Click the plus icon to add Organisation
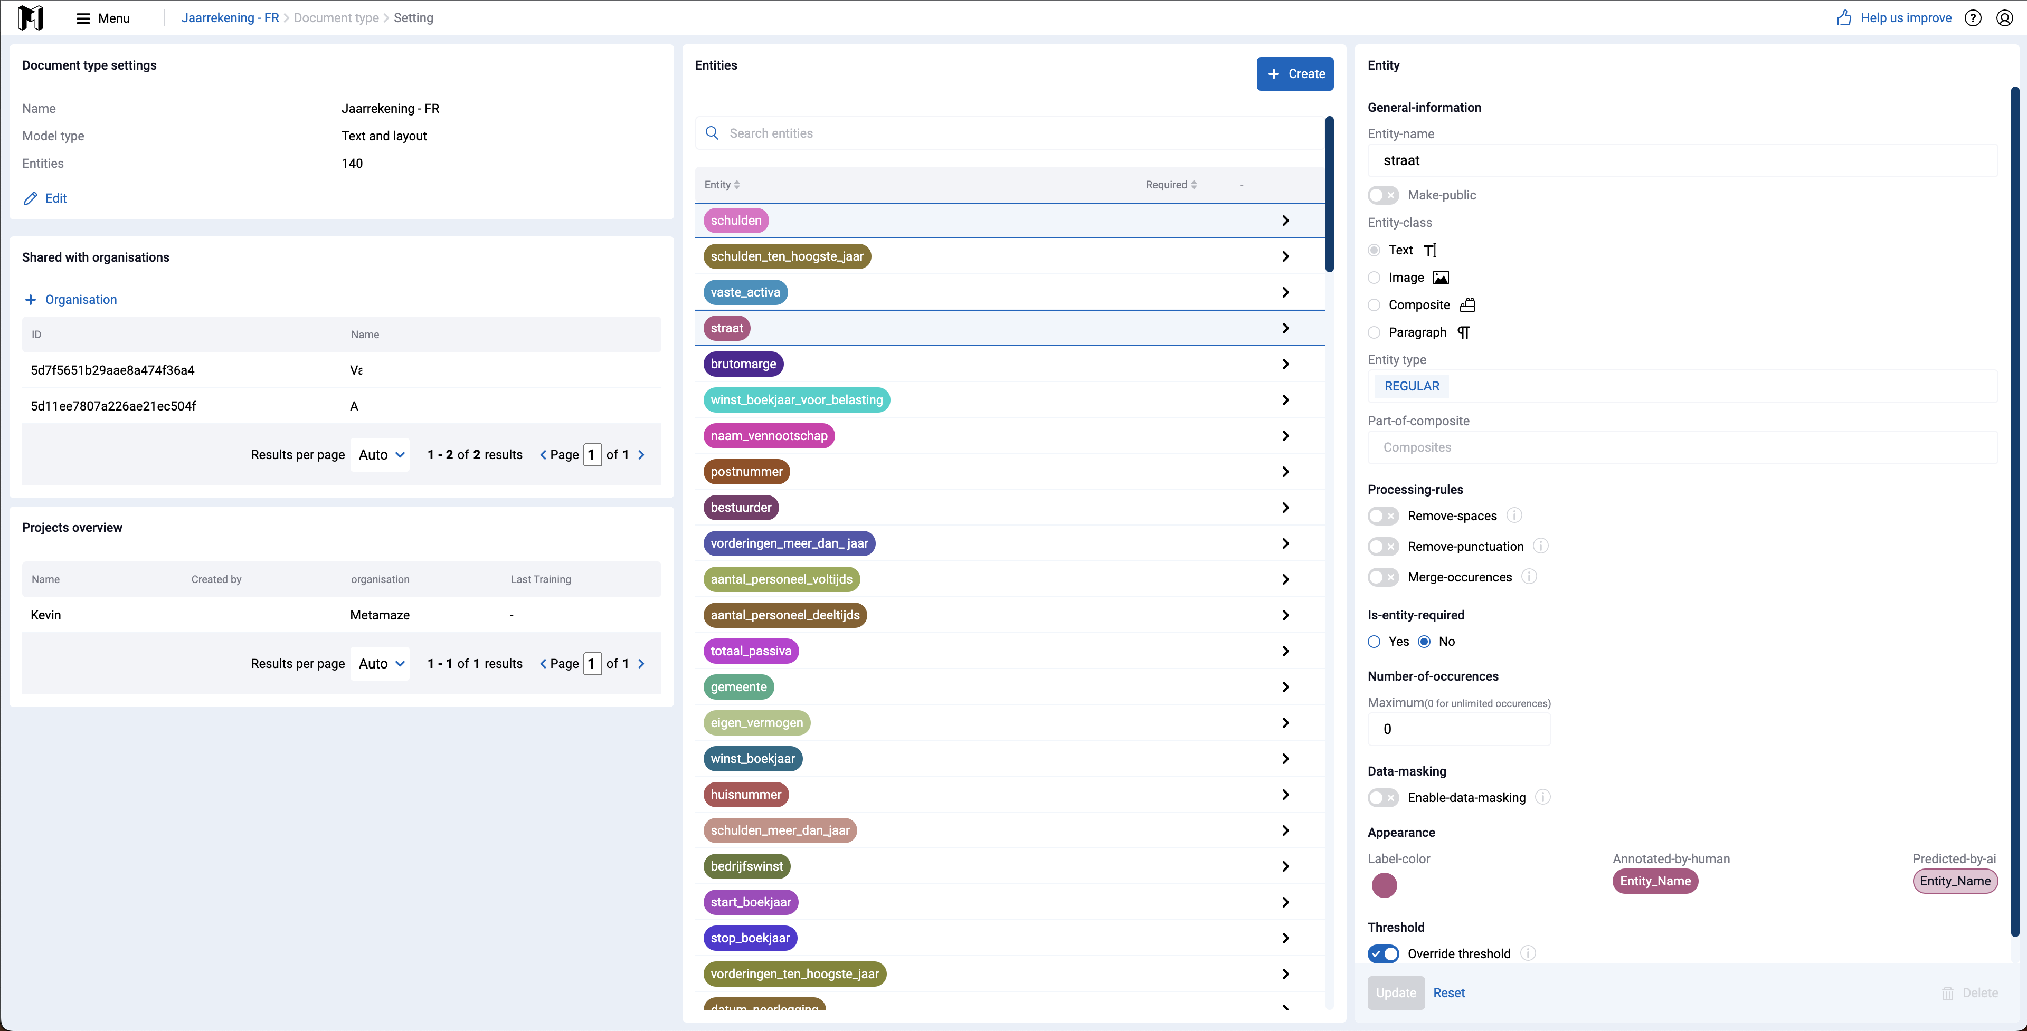 (x=31, y=300)
